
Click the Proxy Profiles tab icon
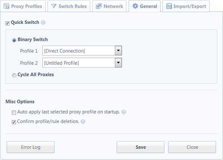pos(6,6)
